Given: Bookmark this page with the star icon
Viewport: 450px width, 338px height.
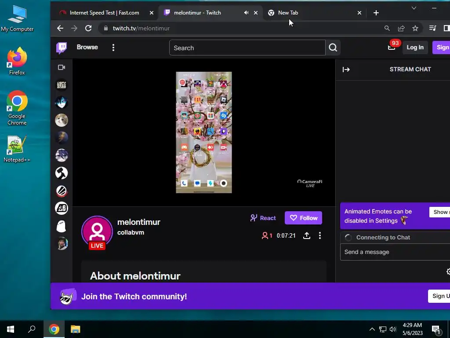Looking at the screenshot, I should point(415,28).
